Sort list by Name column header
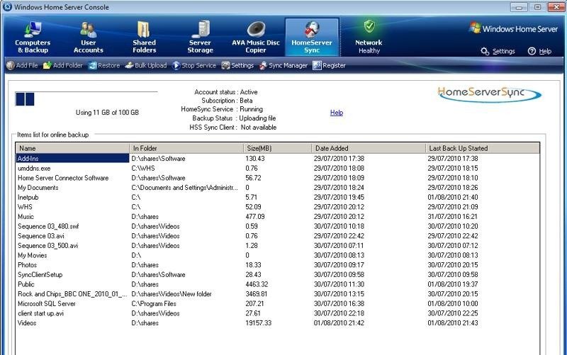 pyautogui.click(x=73, y=148)
